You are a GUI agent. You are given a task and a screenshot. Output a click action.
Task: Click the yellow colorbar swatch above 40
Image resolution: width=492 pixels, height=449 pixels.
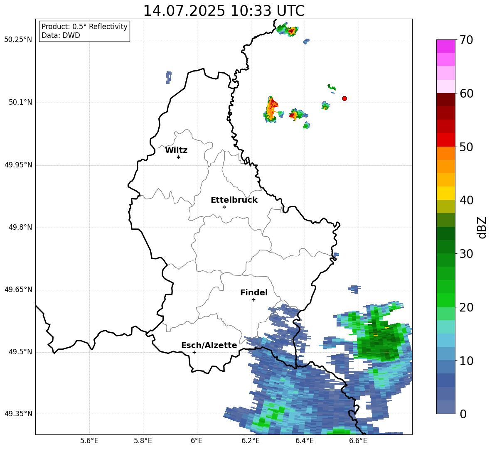click(x=445, y=193)
